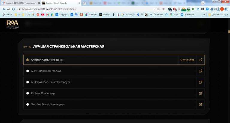Open the Bitcoin price extension icon
The width and height of the screenshot is (230, 123).
coord(184,9)
